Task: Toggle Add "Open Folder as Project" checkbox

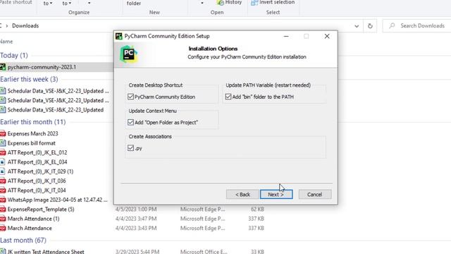Action: (x=130, y=122)
